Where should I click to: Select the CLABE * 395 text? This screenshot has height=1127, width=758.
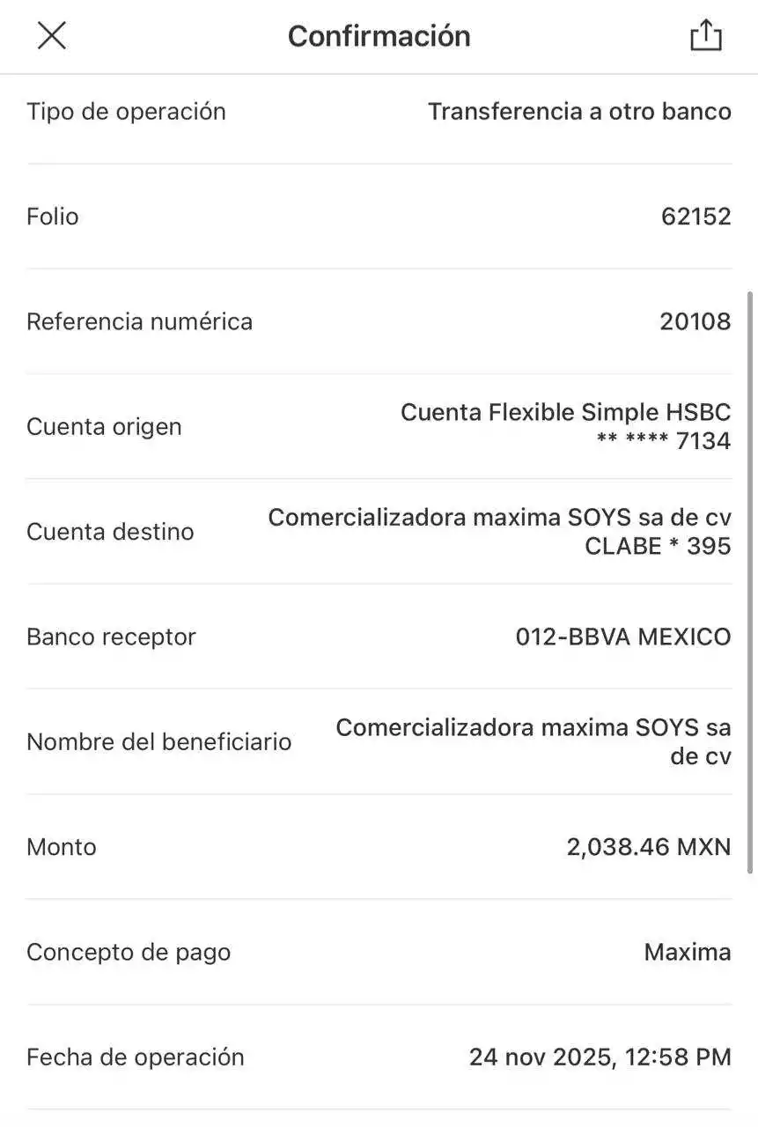pyautogui.click(x=658, y=546)
